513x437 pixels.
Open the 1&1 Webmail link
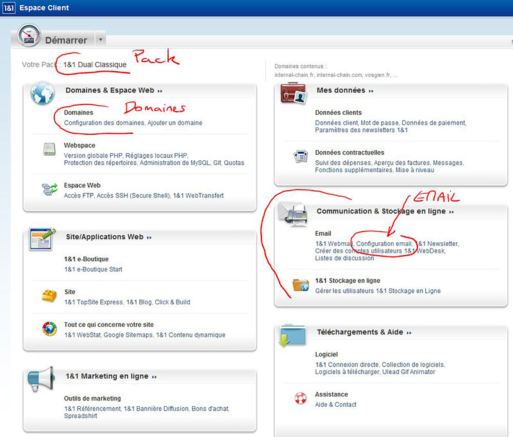[334, 244]
